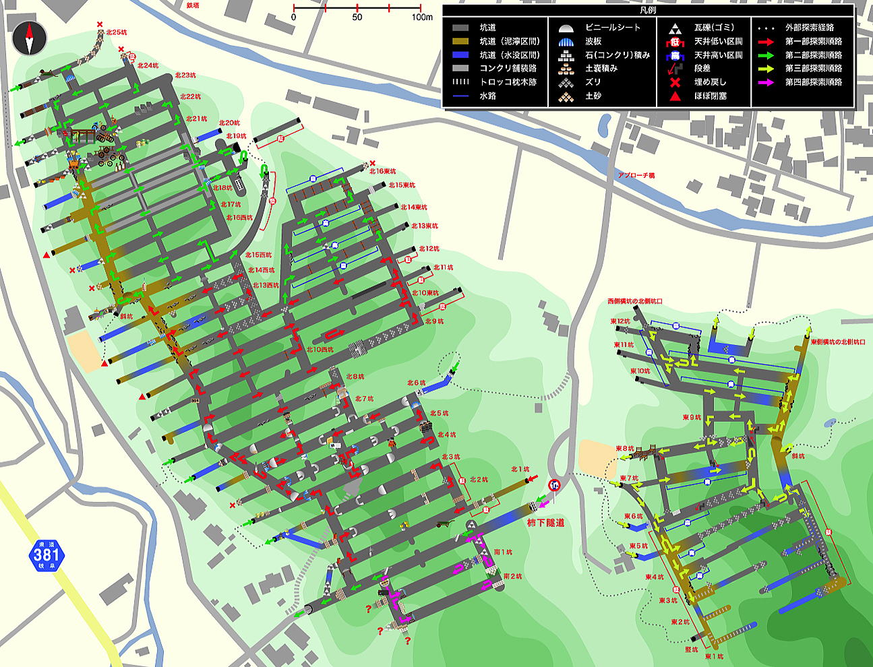The height and width of the screenshot is (667, 873).
Task: Click the brown 坑道(泥濘区間) color swatch
Action: (x=460, y=42)
